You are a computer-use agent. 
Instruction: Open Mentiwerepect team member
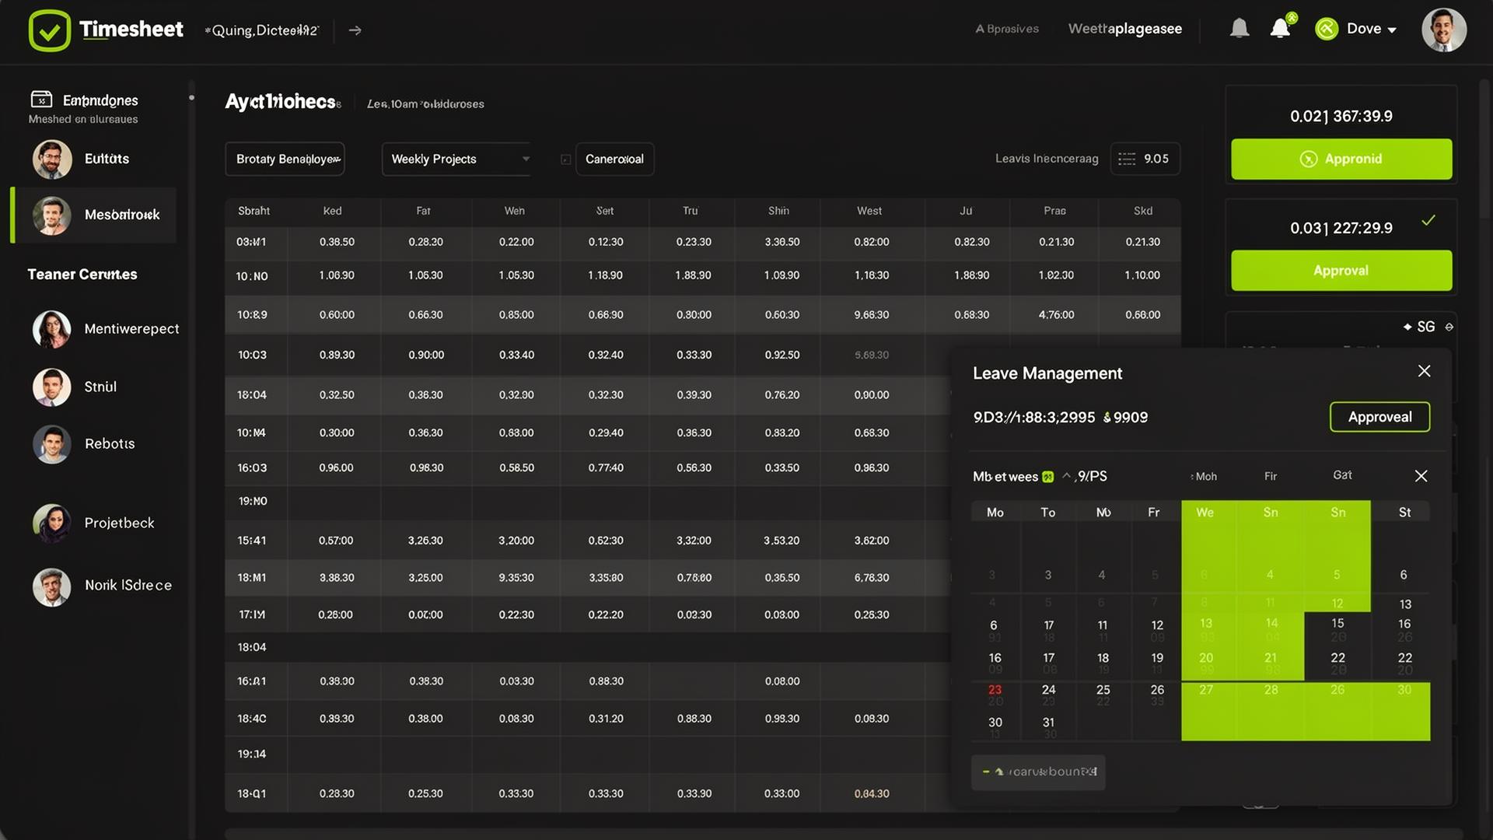tap(106, 329)
